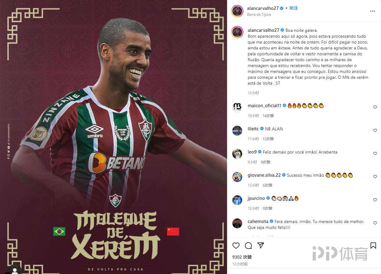Like maicon_oficial11's comment

click(375, 107)
